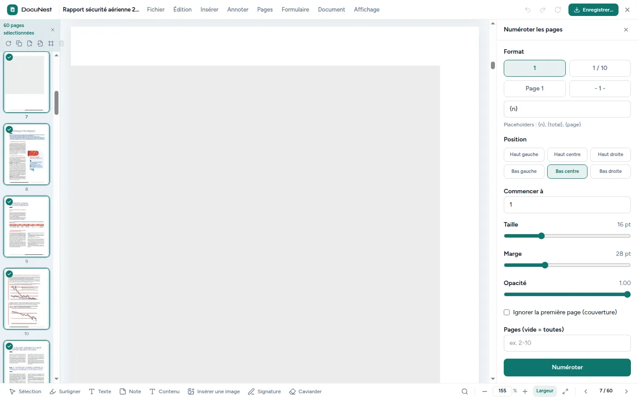Viewport: 638px width, 399px height.
Task: Adjust the Taille slider handle
Action: click(541, 236)
